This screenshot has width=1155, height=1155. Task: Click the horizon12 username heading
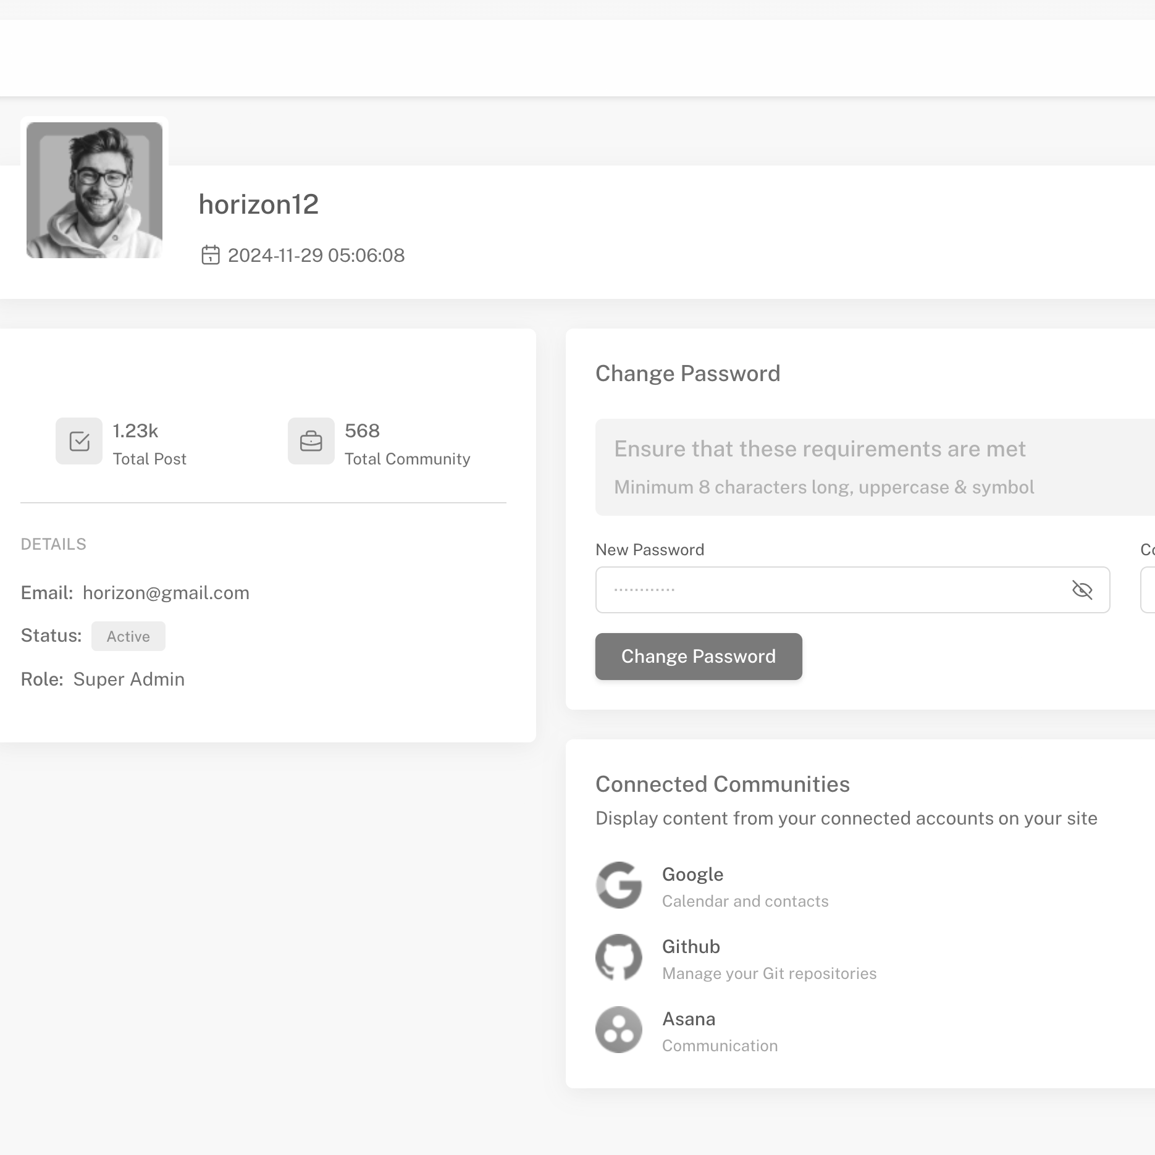coord(258,204)
